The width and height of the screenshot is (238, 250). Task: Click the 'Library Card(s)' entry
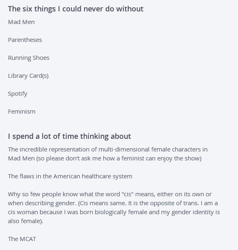click(x=28, y=76)
